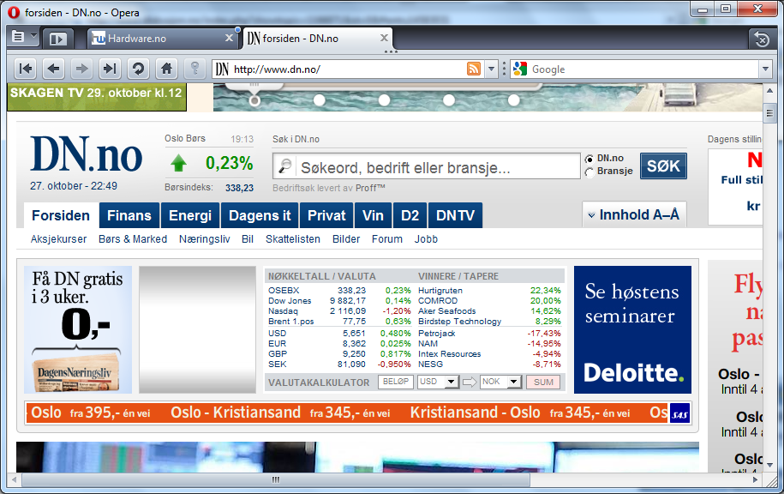
Task: Close the forsiden - DN.no tab
Action: (384, 38)
